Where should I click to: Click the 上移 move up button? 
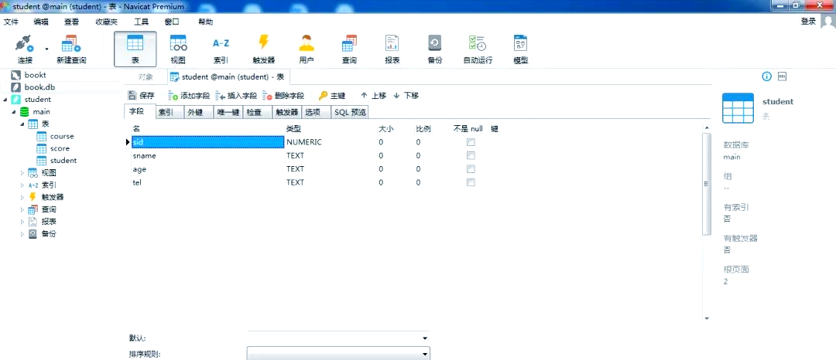click(373, 96)
